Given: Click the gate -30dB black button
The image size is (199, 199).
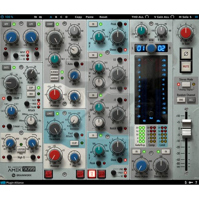Looking at the screenshot, I should point(9,98).
